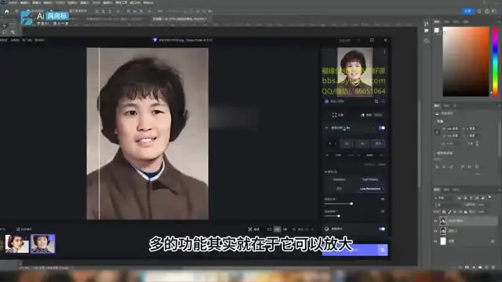Open the second menu in Topaz menu bar
Viewport: 502px width, 282px height.
(x=15, y=40)
